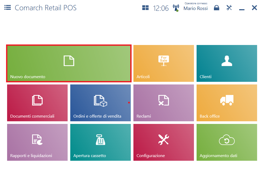The image size is (260, 181).
Task: Click the operator name Mario Rossi
Action: point(196,8)
